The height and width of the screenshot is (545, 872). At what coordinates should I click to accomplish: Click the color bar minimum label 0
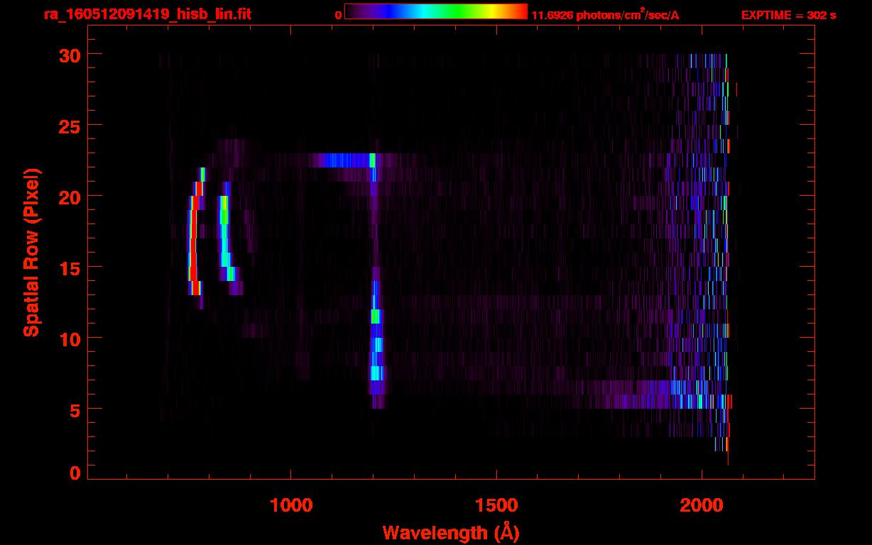point(337,16)
